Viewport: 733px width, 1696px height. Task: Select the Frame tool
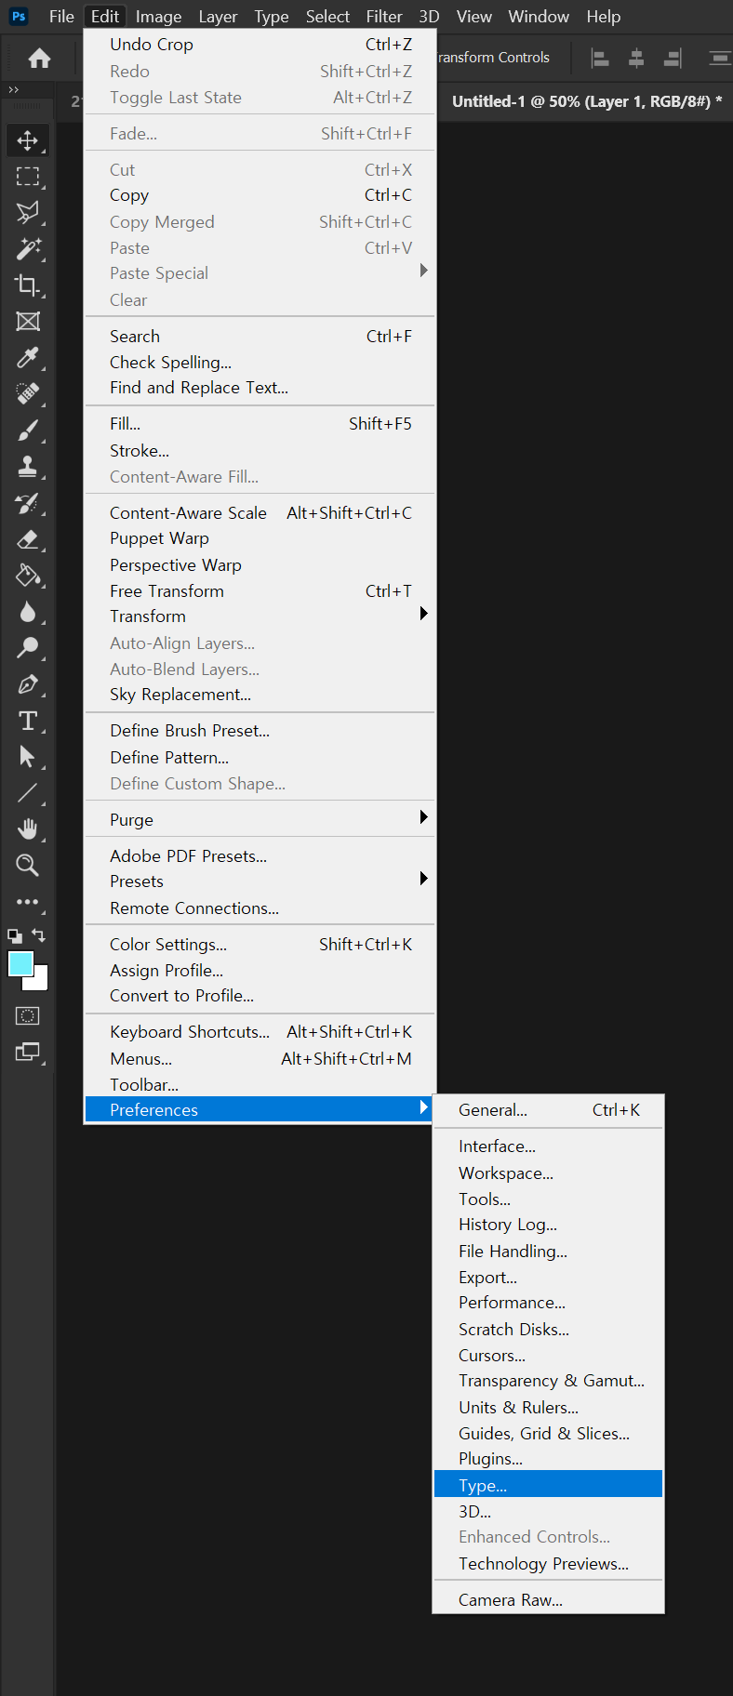click(x=28, y=322)
